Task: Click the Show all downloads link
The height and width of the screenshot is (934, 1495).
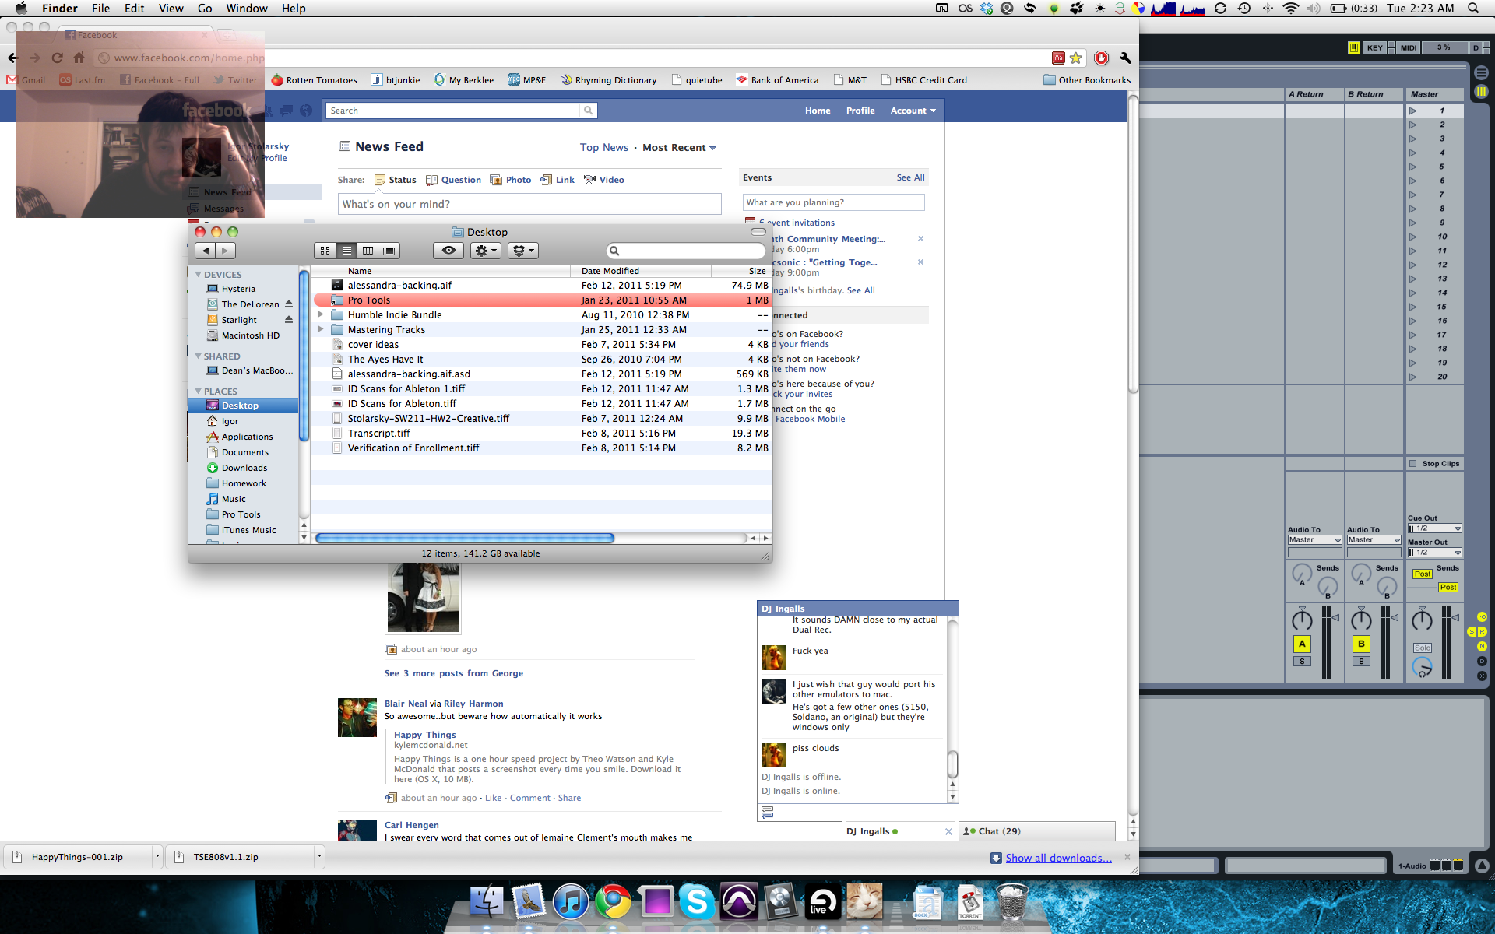Action: [x=1058, y=858]
